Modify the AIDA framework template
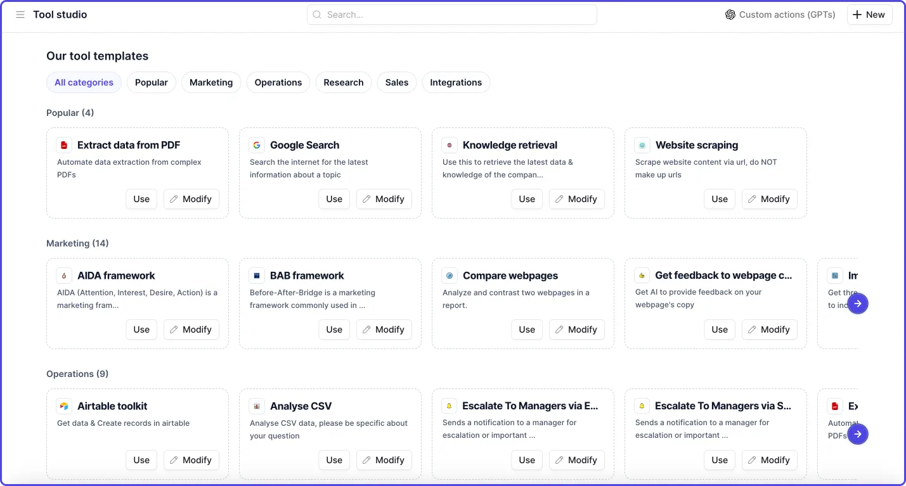The height and width of the screenshot is (486, 906). pos(191,329)
